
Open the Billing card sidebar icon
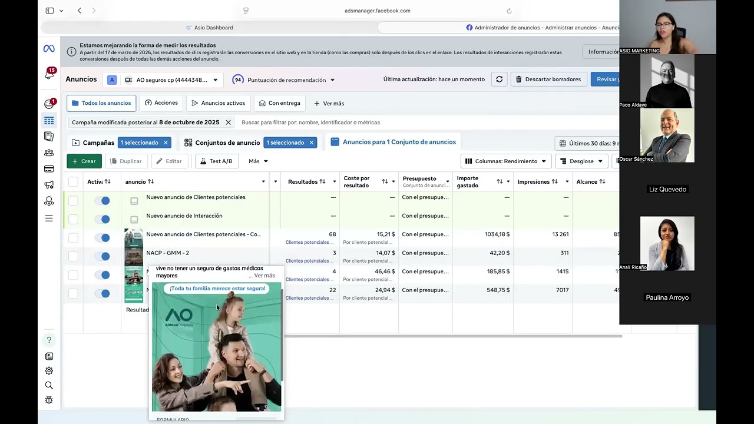click(x=49, y=169)
